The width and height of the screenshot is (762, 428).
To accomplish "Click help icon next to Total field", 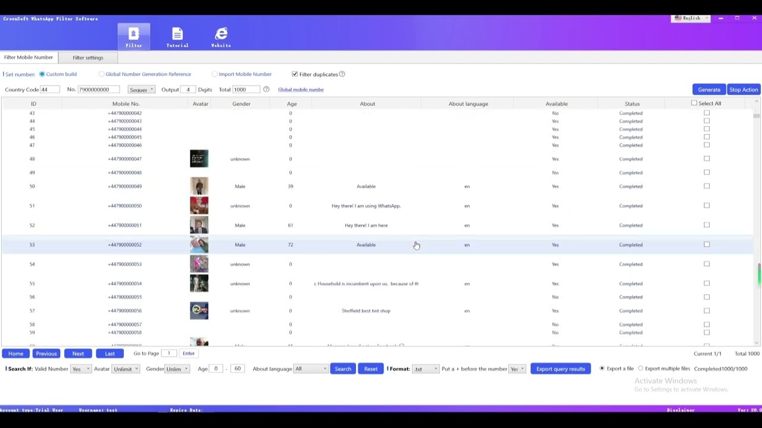I will pyautogui.click(x=266, y=90).
